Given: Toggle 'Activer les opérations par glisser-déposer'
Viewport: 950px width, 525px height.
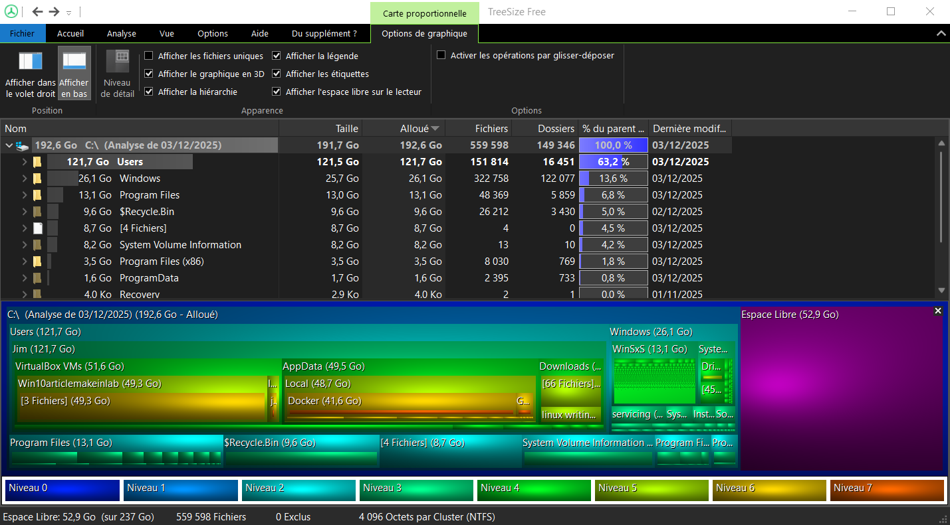Looking at the screenshot, I should [441, 56].
